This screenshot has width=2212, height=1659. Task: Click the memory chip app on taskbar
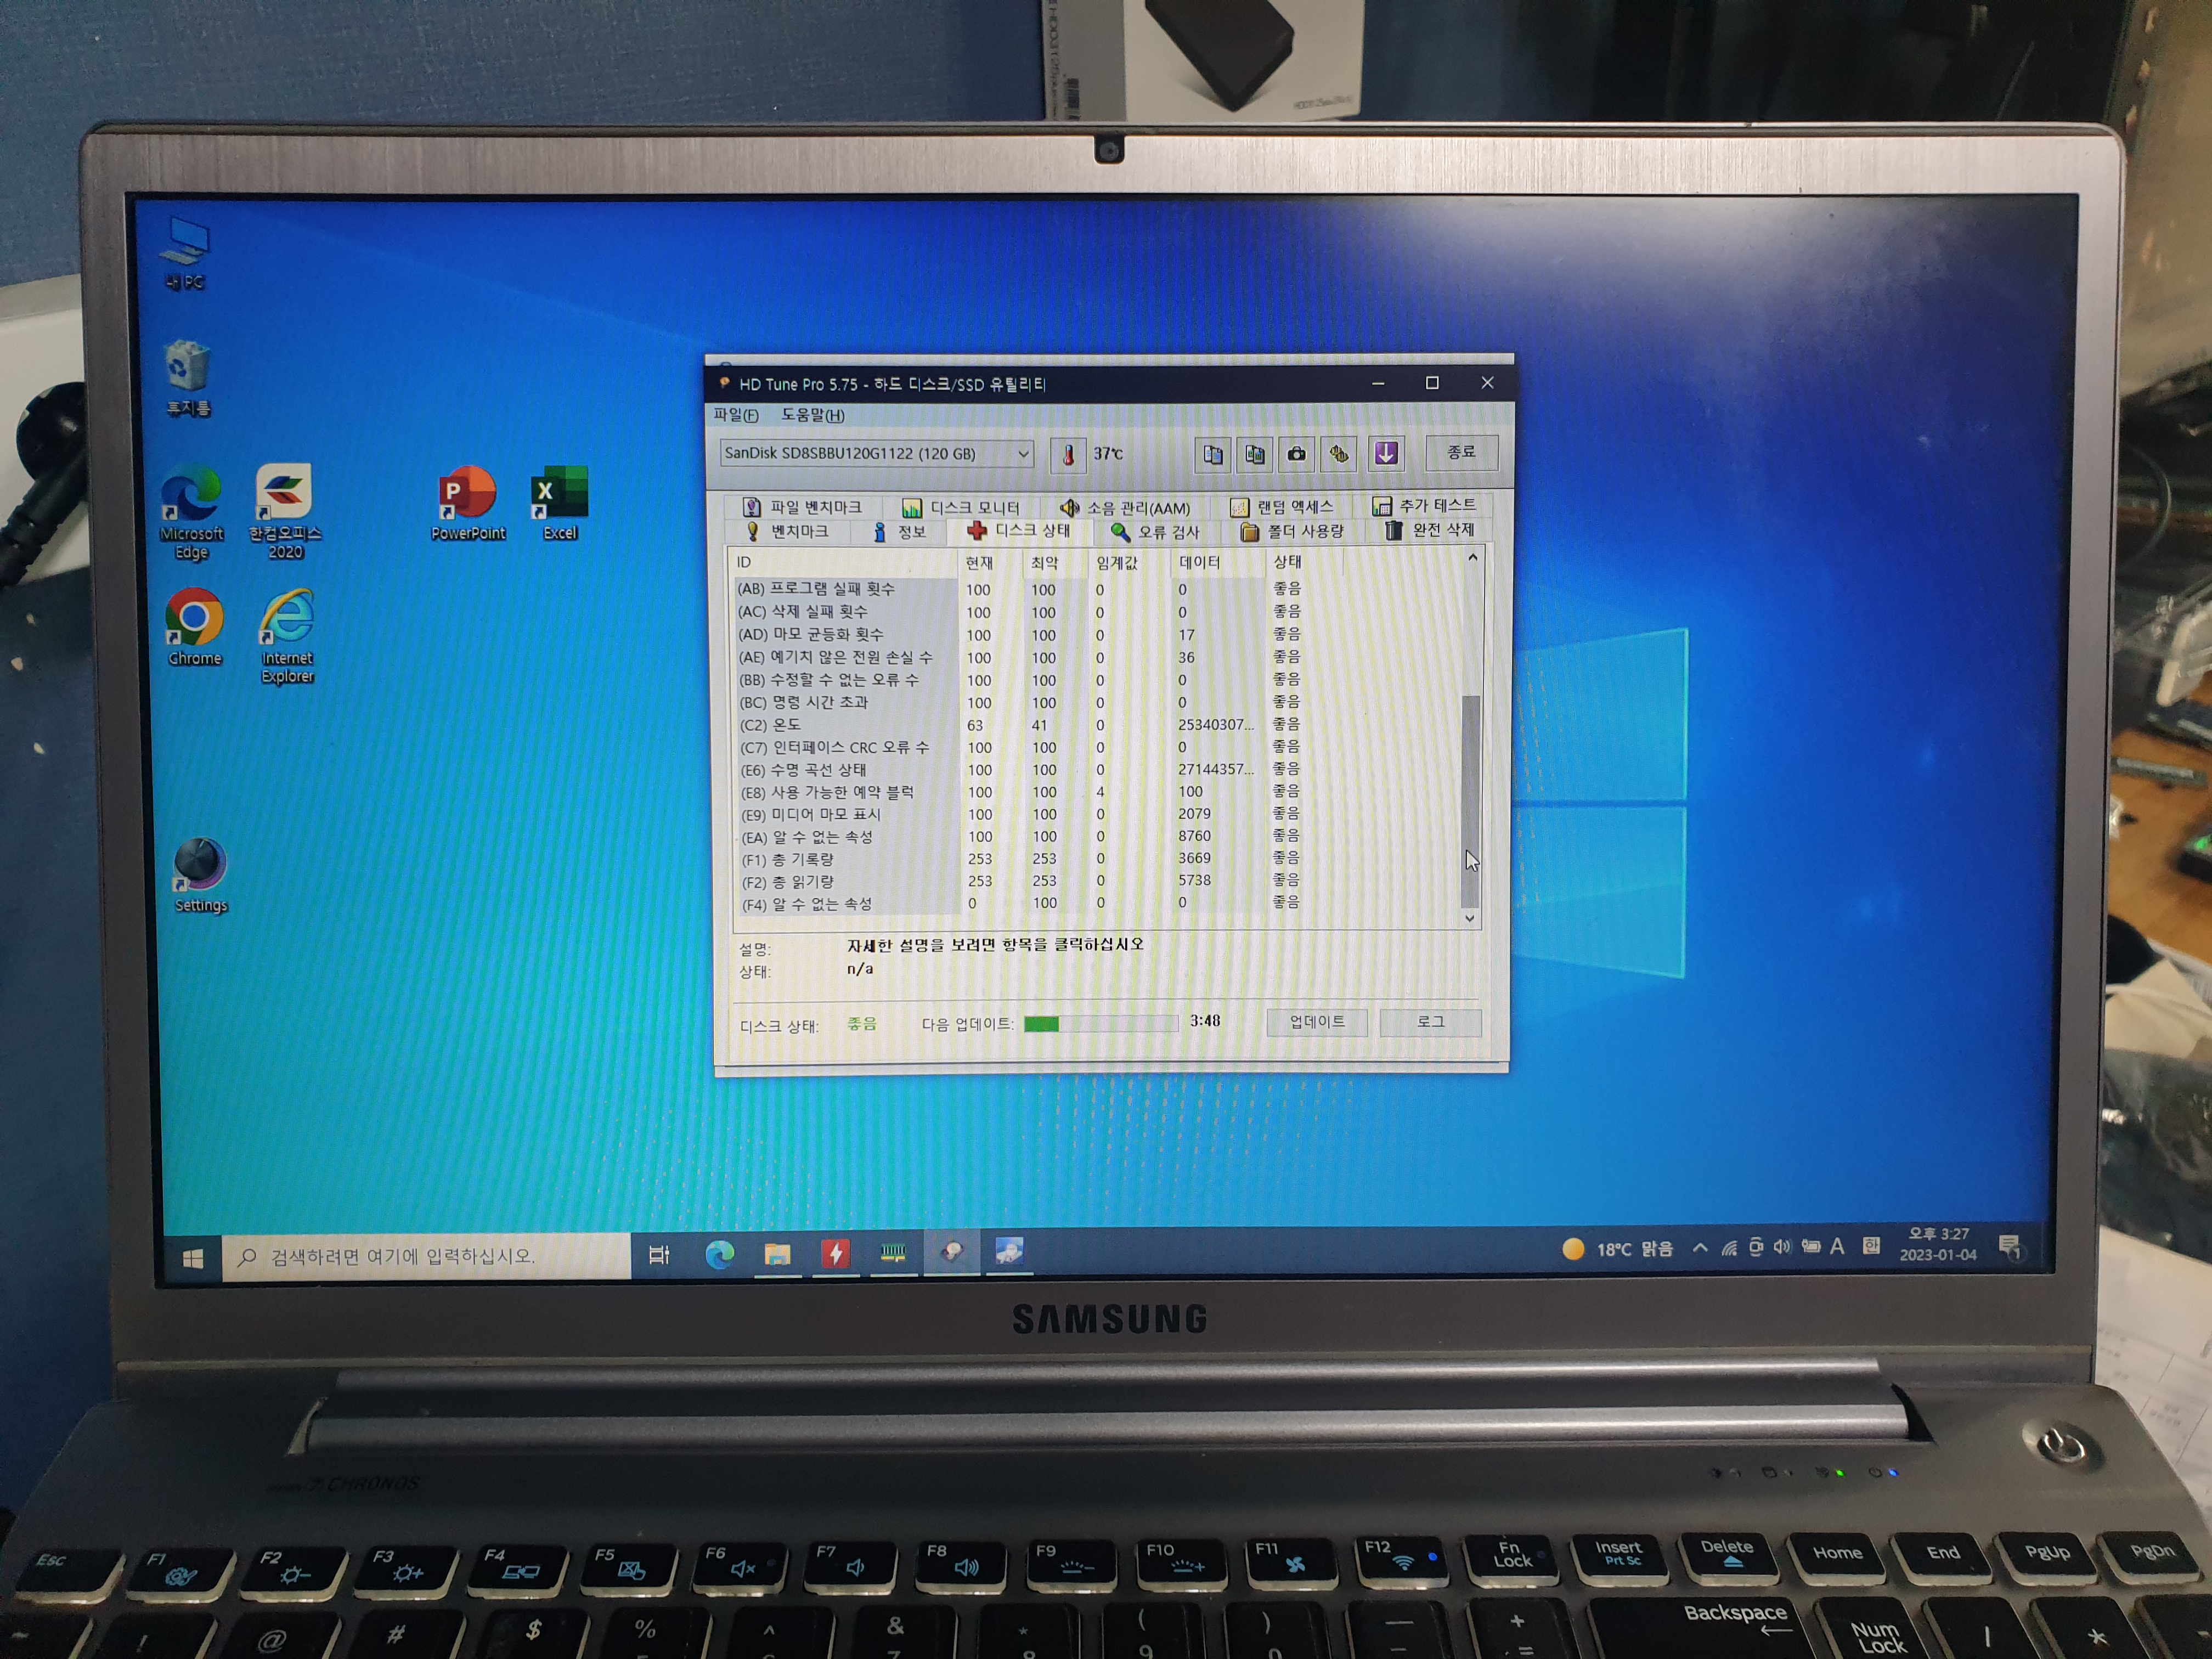893,1252
